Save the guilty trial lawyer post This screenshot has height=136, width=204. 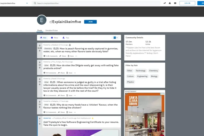pyautogui.click(x=69, y=95)
